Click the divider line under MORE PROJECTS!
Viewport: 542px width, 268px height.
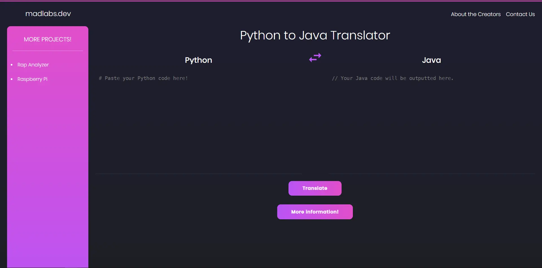(47, 51)
